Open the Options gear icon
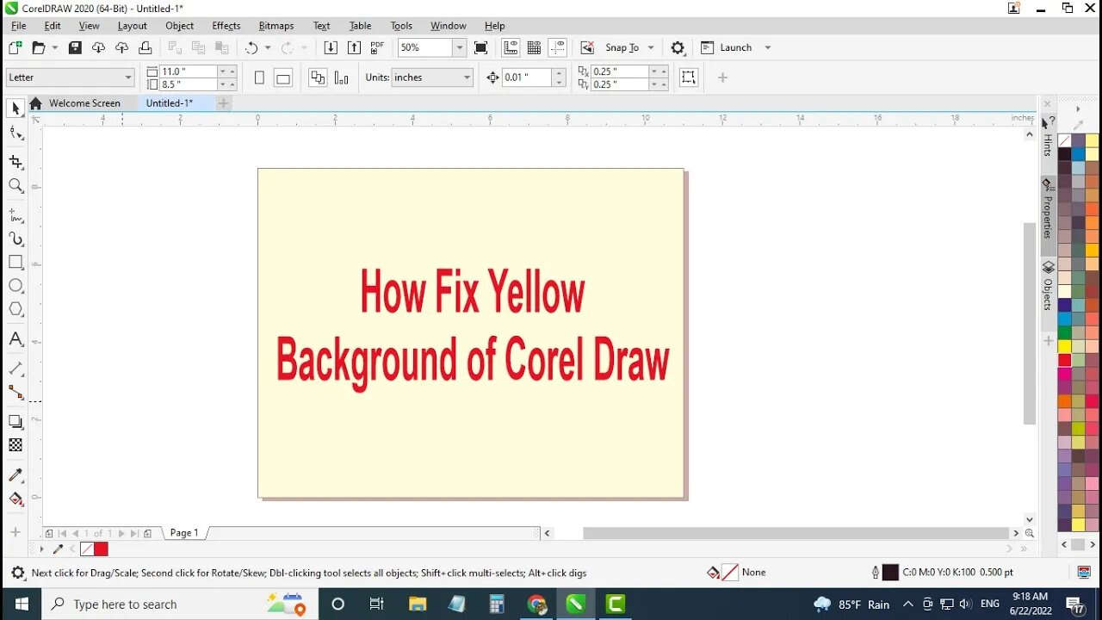Image resolution: width=1102 pixels, height=620 pixels. (x=678, y=47)
